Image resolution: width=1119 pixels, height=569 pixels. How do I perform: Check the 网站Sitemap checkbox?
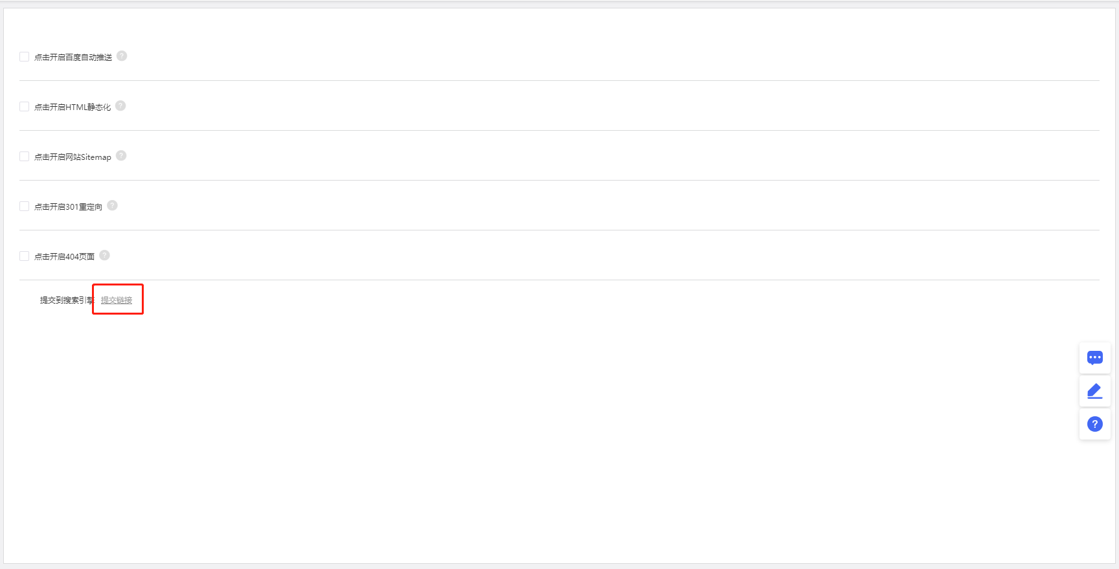click(25, 157)
